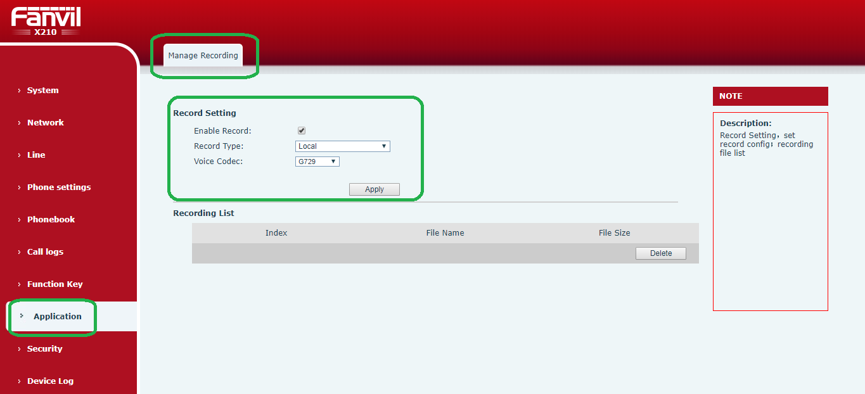Open the Voice Codec G729 dropdown
865x394 pixels.
(317, 162)
